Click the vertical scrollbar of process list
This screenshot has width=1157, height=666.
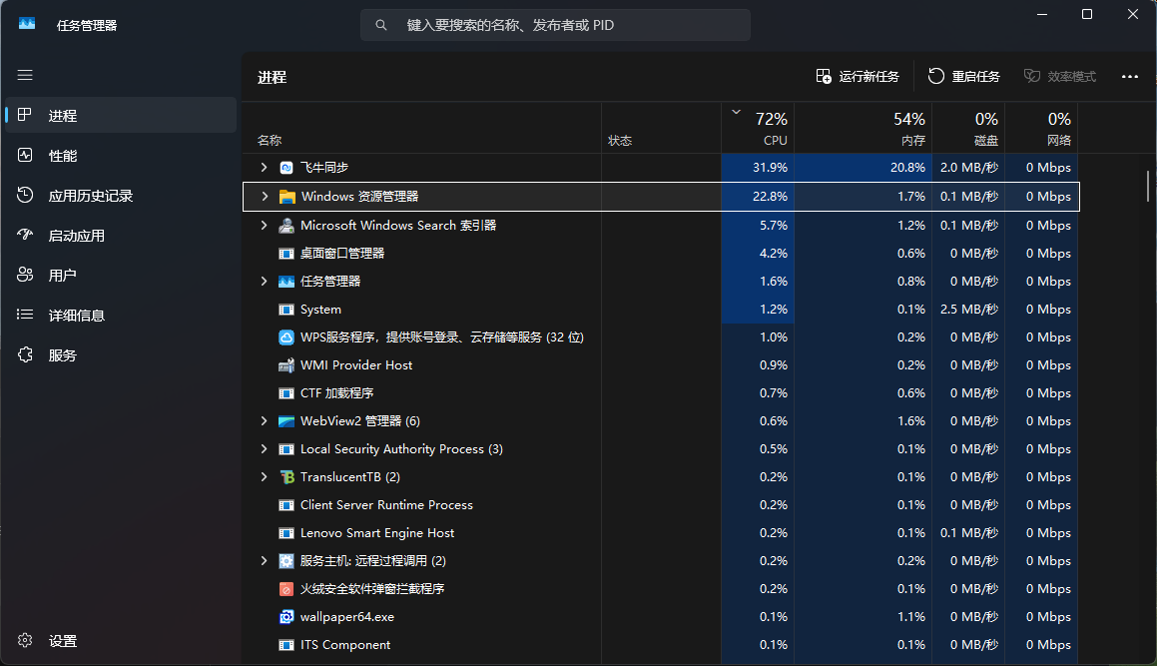(1147, 186)
